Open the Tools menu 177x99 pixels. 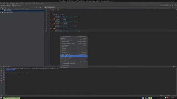(x=30, y=3)
